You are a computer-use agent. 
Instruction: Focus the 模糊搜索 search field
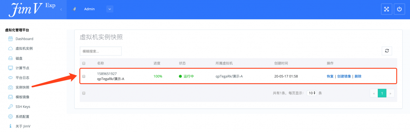101,51
